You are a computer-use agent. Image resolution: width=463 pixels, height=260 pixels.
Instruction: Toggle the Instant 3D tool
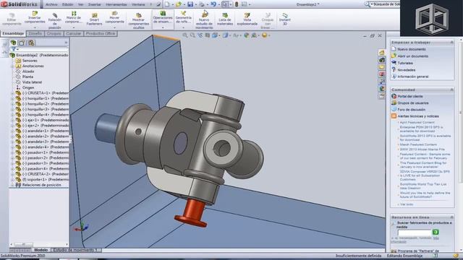click(x=284, y=19)
